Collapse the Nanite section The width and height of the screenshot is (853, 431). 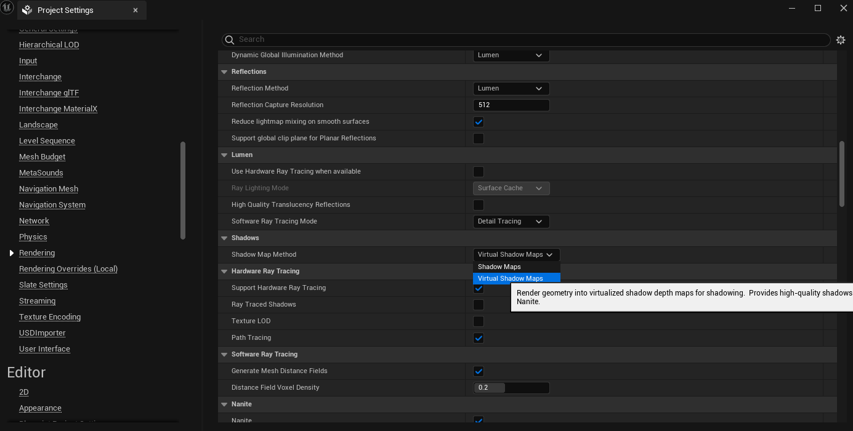point(224,405)
